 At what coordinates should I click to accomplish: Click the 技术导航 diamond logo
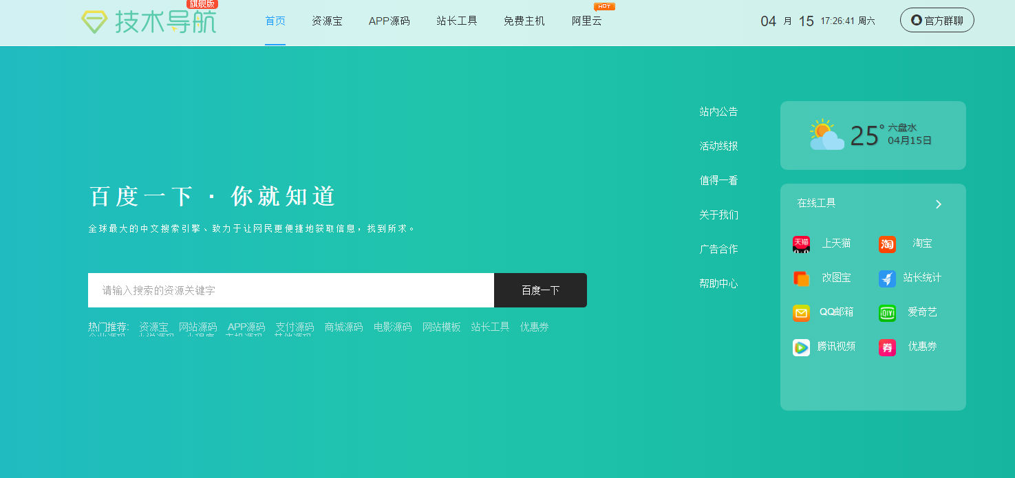click(x=94, y=22)
